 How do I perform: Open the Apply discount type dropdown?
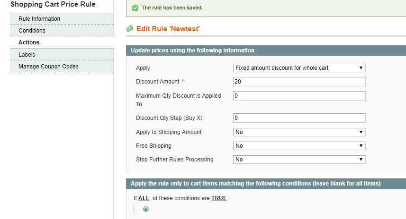[299, 68]
